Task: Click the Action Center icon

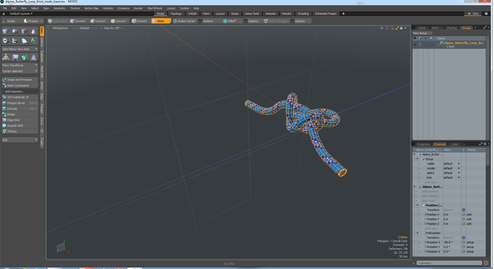Action: coord(175,21)
